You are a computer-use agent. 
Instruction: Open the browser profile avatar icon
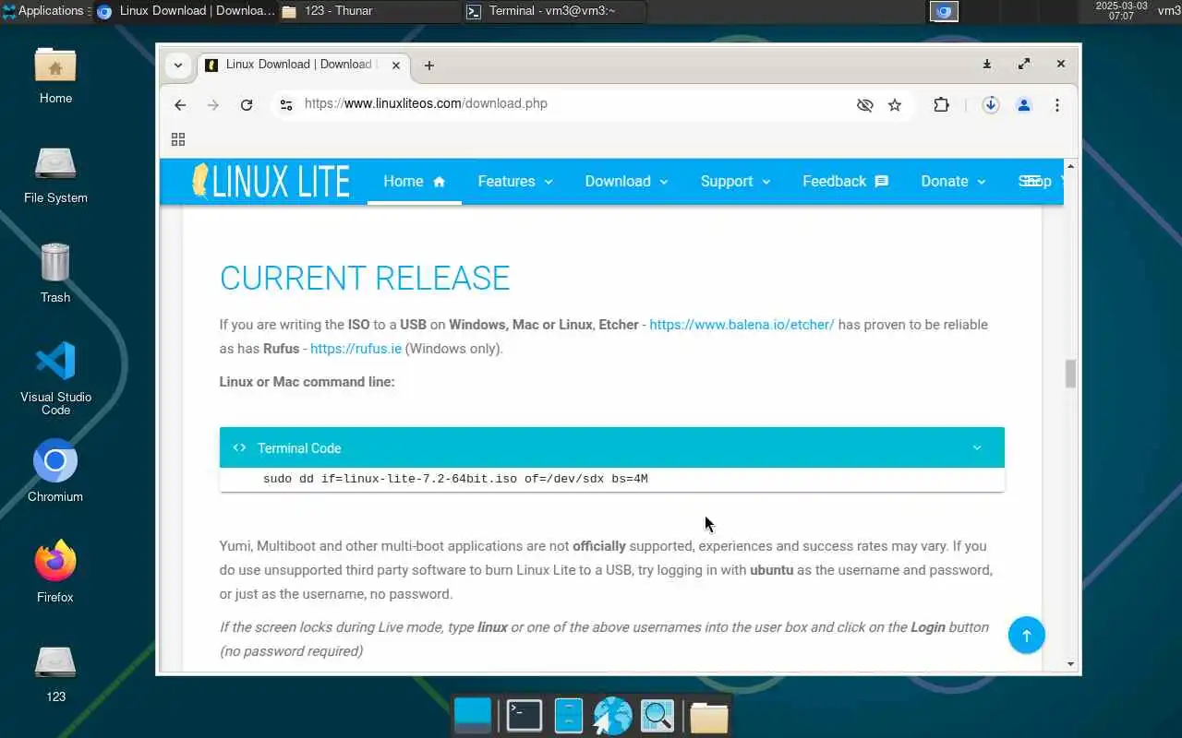(x=1024, y=105)
